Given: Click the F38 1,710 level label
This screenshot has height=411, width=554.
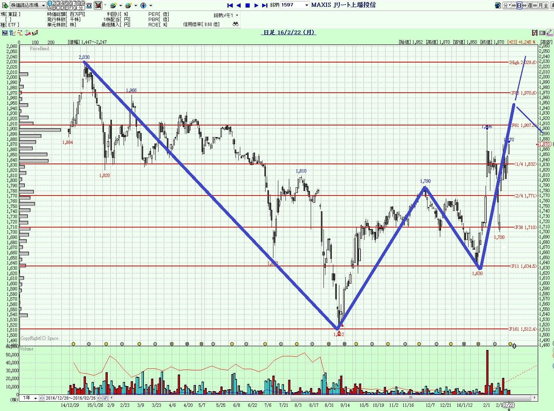Looking at the screenshot, I should click(525, 227).
